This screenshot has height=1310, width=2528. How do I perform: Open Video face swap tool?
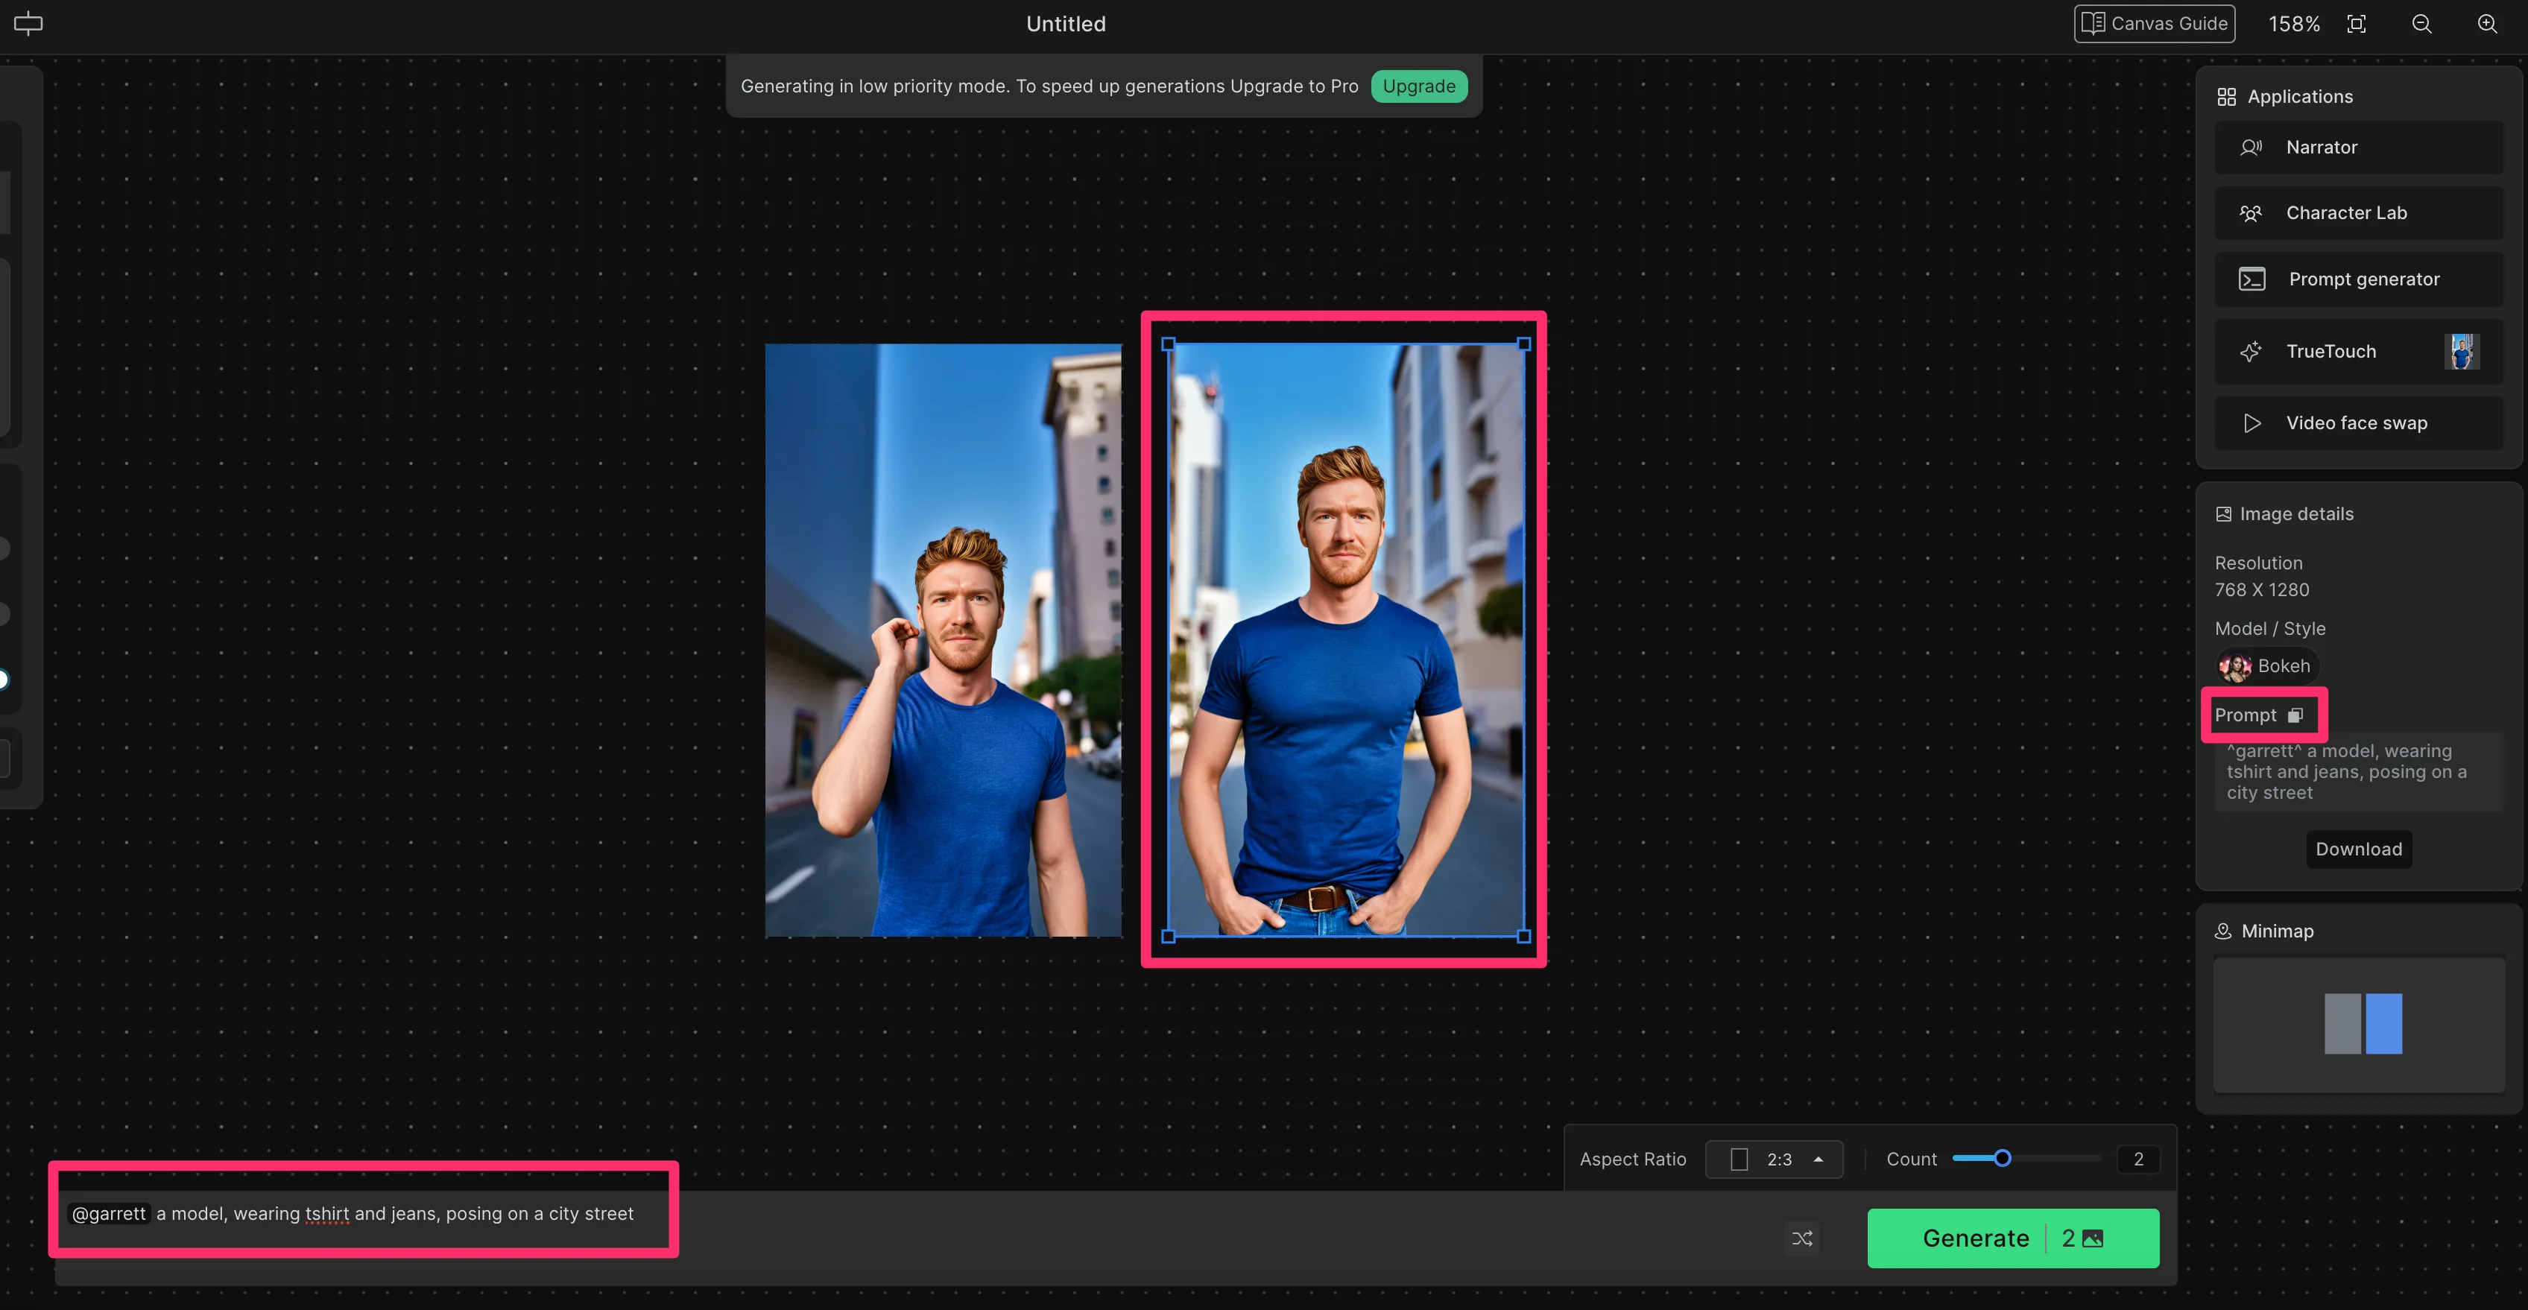(2358, 423)
